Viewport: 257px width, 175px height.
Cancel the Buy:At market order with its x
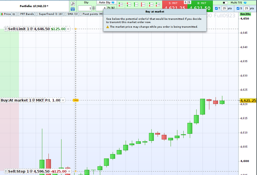[63, 100]
